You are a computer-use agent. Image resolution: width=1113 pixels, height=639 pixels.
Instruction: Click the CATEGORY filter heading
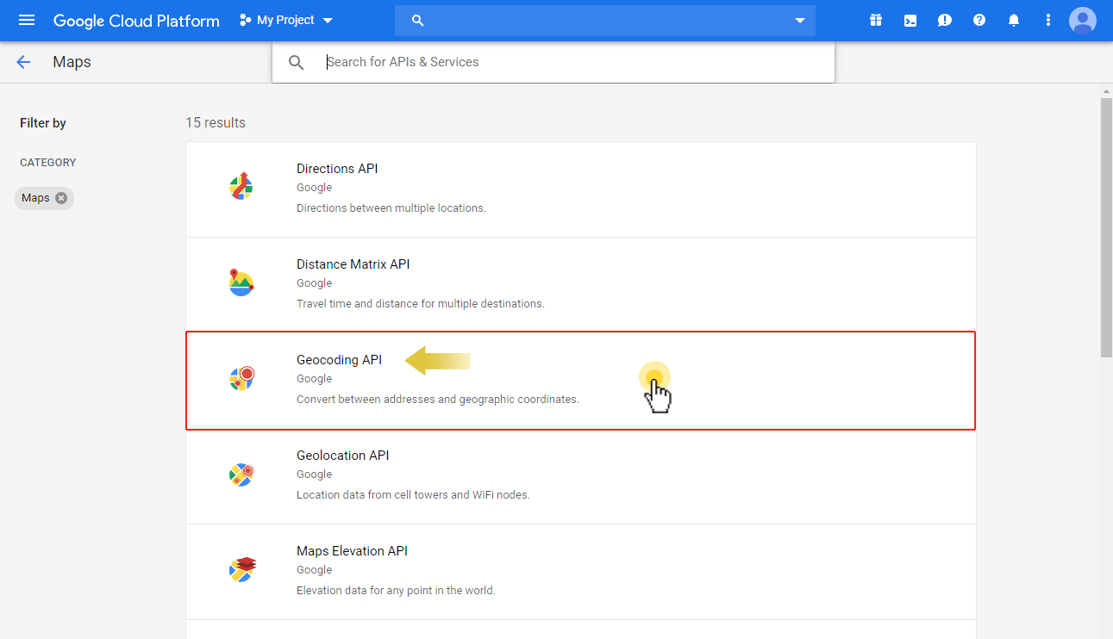tap(48, 163)
